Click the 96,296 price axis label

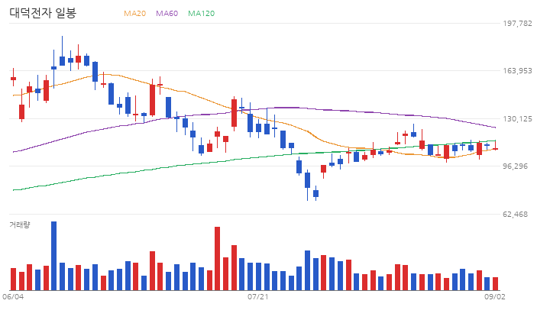(x=516, y=166)
